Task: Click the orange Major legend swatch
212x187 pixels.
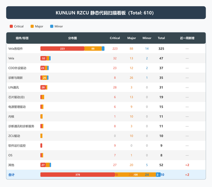Action: click(32, 26)
